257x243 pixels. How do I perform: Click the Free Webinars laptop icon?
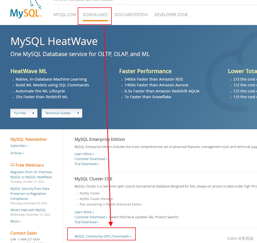pos(12,165)
